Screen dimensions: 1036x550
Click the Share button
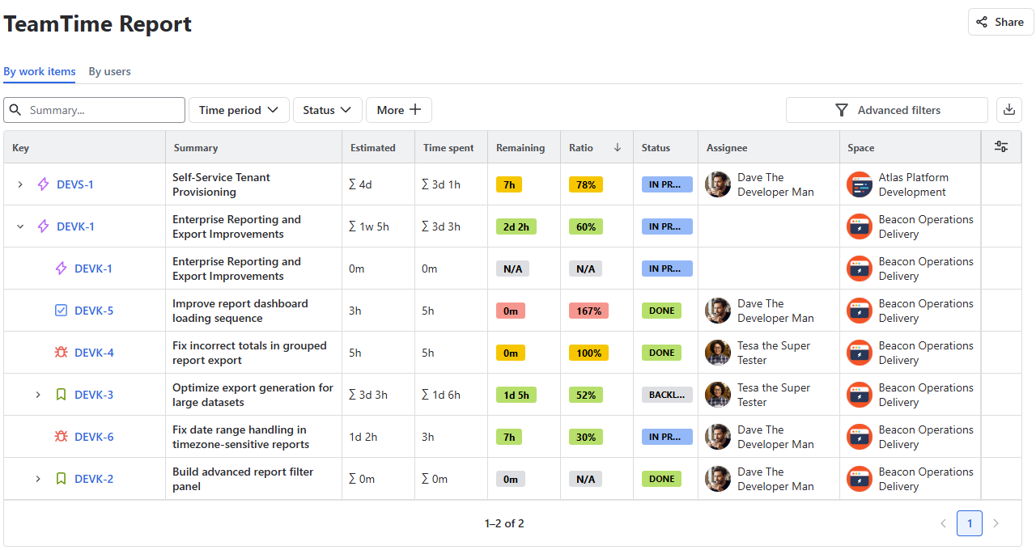tap(1000, 22)
